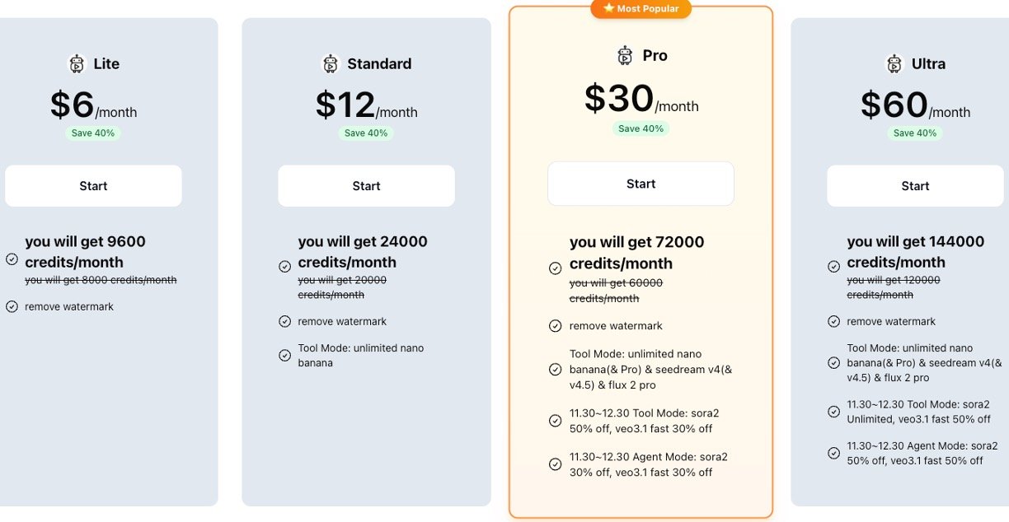Click checkmark beside Standard nano banana Tool Mode
Viewport: 1009px width, 522px height.
284,356
